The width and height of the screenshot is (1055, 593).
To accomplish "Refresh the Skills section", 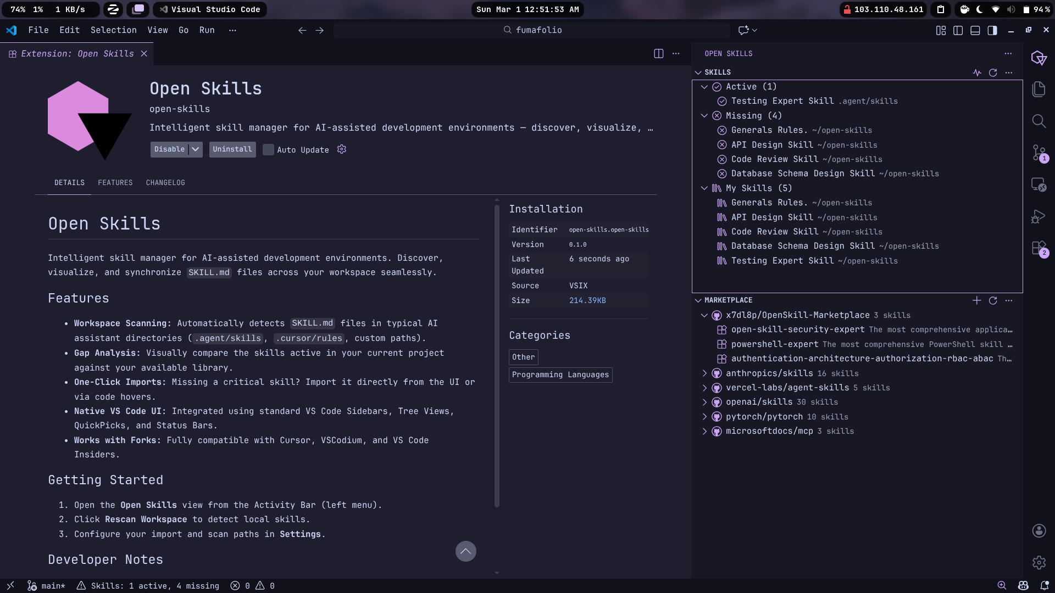I will pos(993,72).
